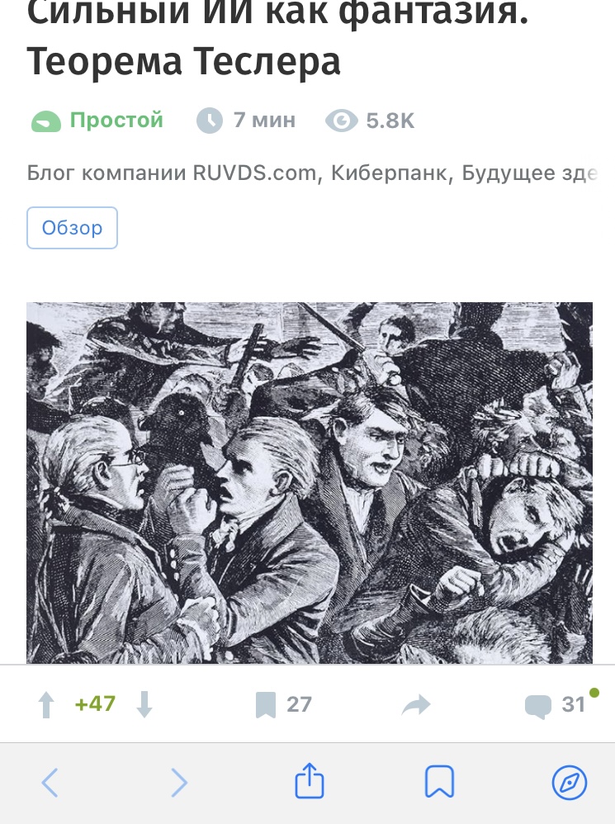Click the +47 rating score
Viewport: 615px width, 824px height.
coord(95,704)
